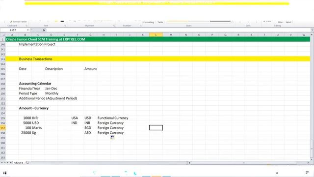
Task: Click the black font color swatch in Font group
Action: [x=62, y=21]
